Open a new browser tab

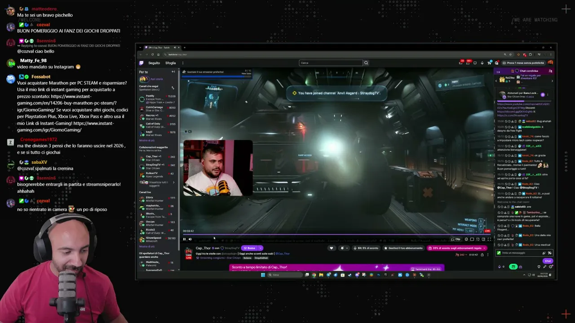[184, 48]
